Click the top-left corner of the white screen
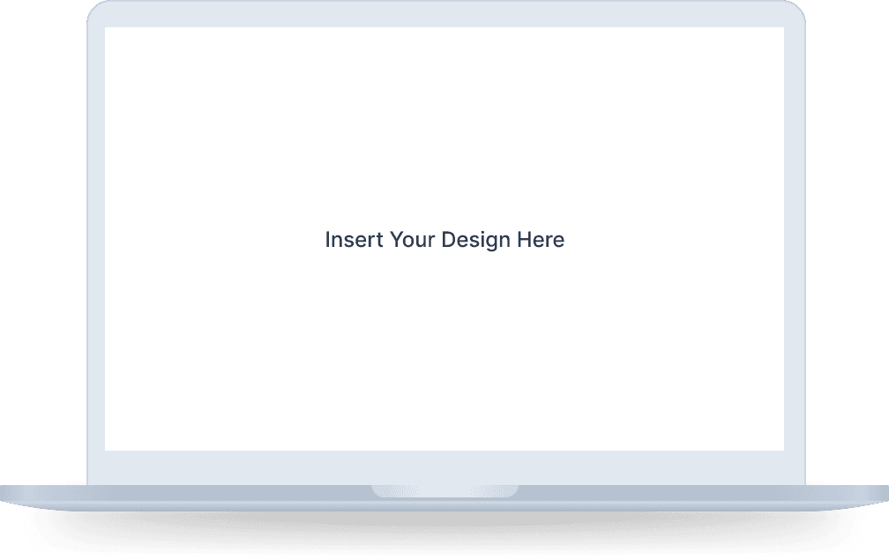 [x=108, y=30]
